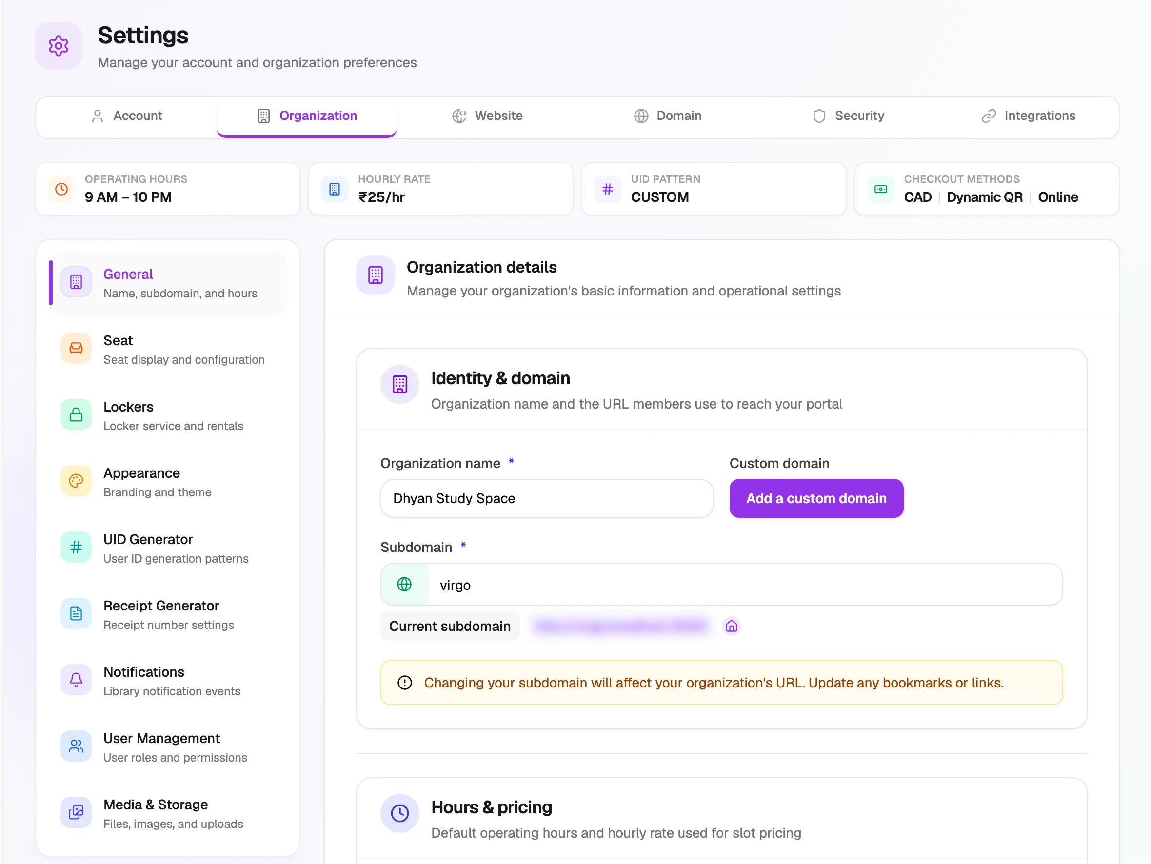Open Seat display and configuration settings
The image size is (1151, 864).
(169, 350)
